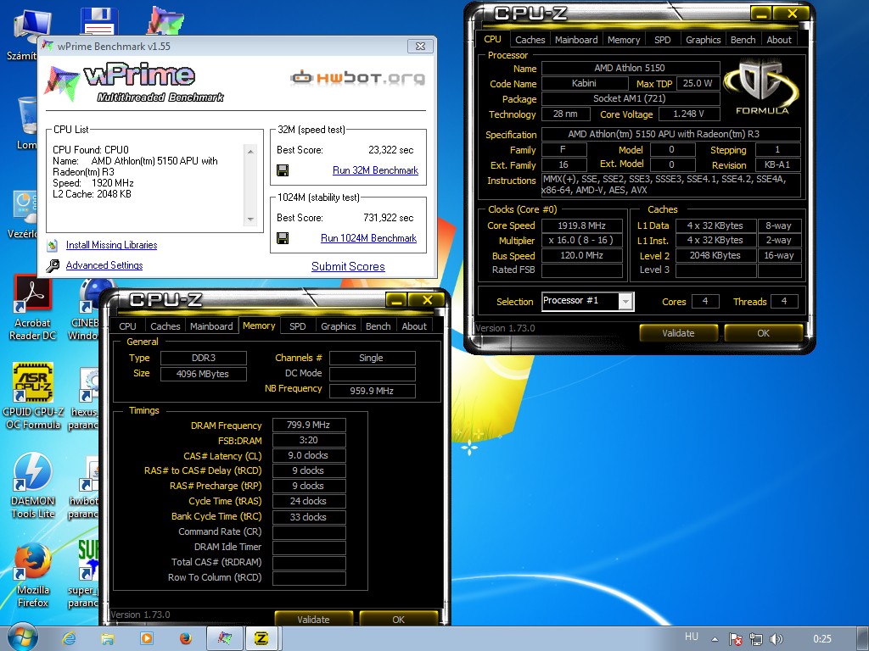Click the HU language indicator
Screen dimensions: 869x651
tap(691, 637)
